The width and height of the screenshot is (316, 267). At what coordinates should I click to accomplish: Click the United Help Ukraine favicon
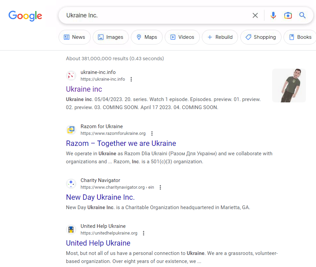[x=71, y=230]
